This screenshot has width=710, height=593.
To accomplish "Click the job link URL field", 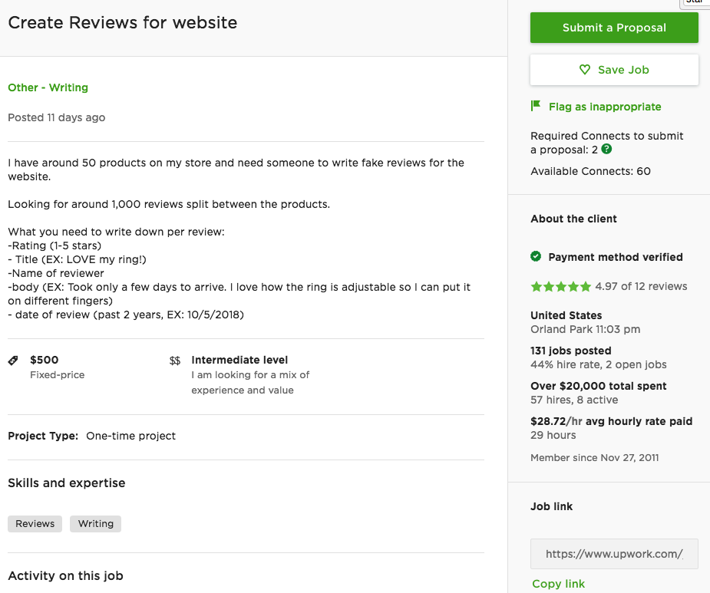I will [x=614, y=554].
